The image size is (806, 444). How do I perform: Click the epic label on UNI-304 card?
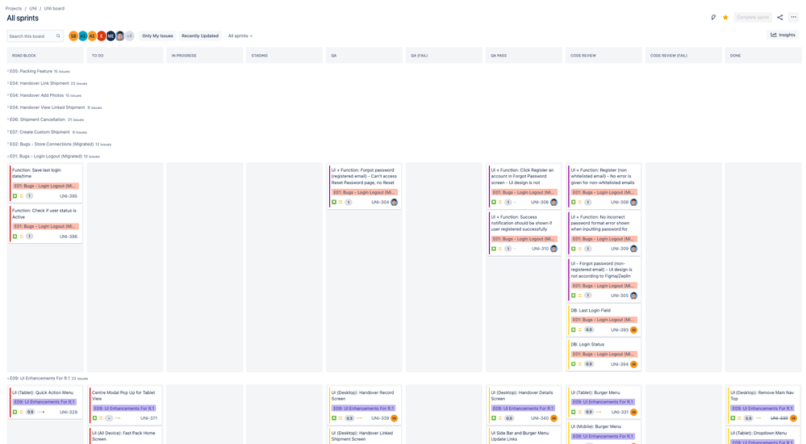(x=365, y=192)
